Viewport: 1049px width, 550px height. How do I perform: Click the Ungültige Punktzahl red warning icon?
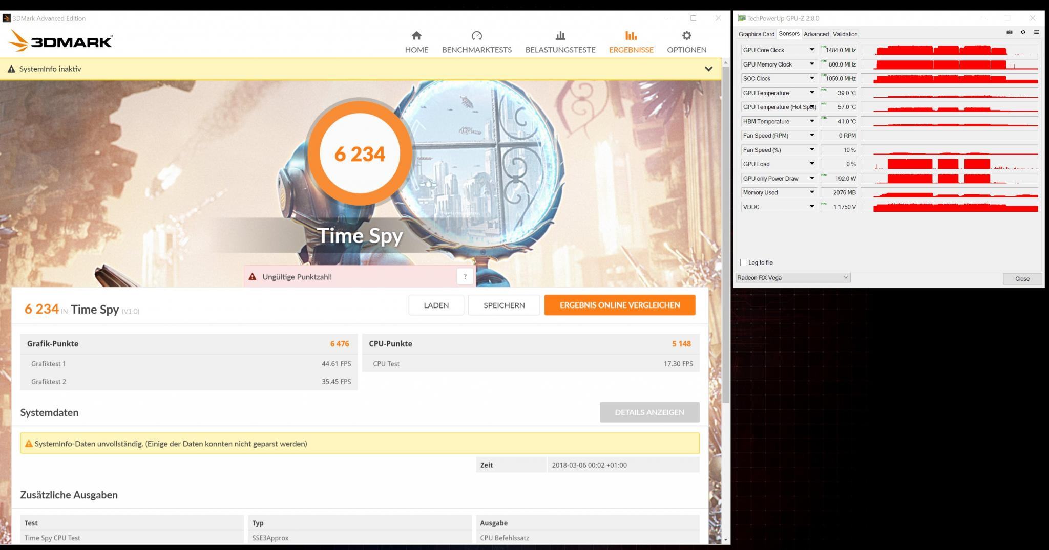[252, 277]
